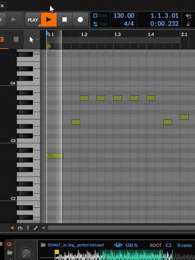Select the upper-row note at beat 1.3
The height and width of the screenshot is (260, 195).
[117, 98]
